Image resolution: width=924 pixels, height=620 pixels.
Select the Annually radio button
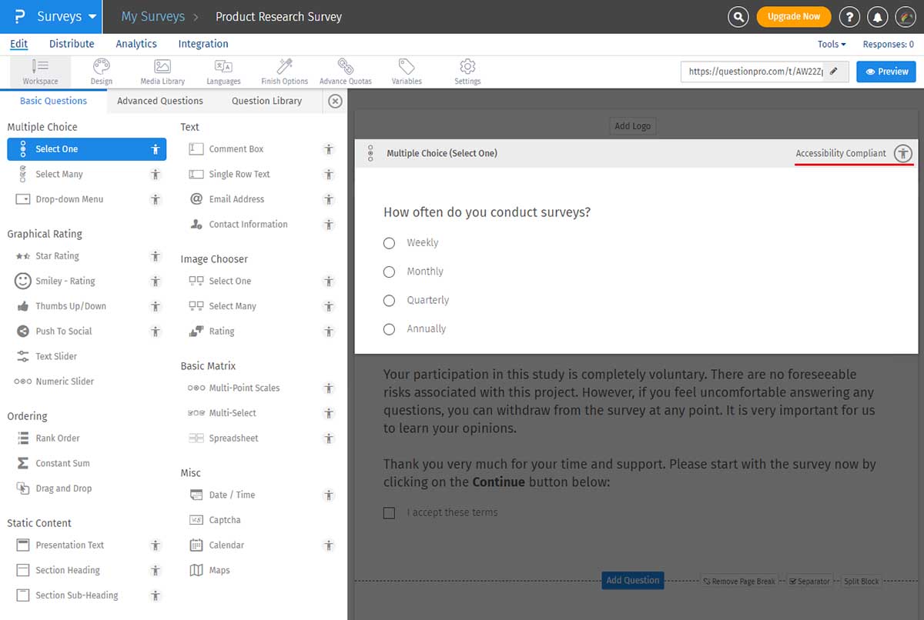pos(389,329)
